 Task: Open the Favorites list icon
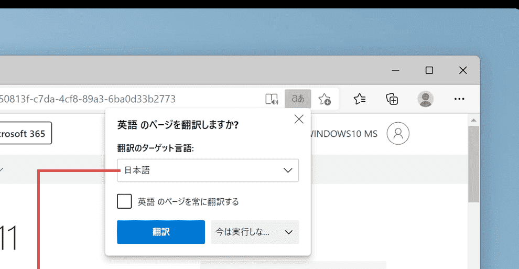point(360,99)
